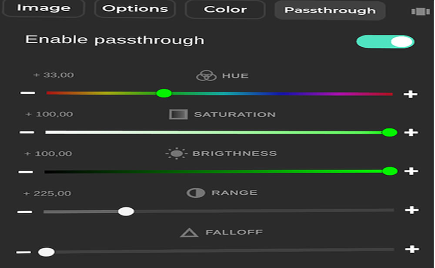Image resolution: width=435 pixels, height=268 pixels.
Task: Decrease Brightness with the minus icon
Action: [26, 171]
